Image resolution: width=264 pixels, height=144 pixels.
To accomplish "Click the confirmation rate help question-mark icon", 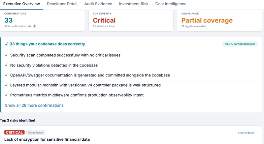I will coord(34,26).
